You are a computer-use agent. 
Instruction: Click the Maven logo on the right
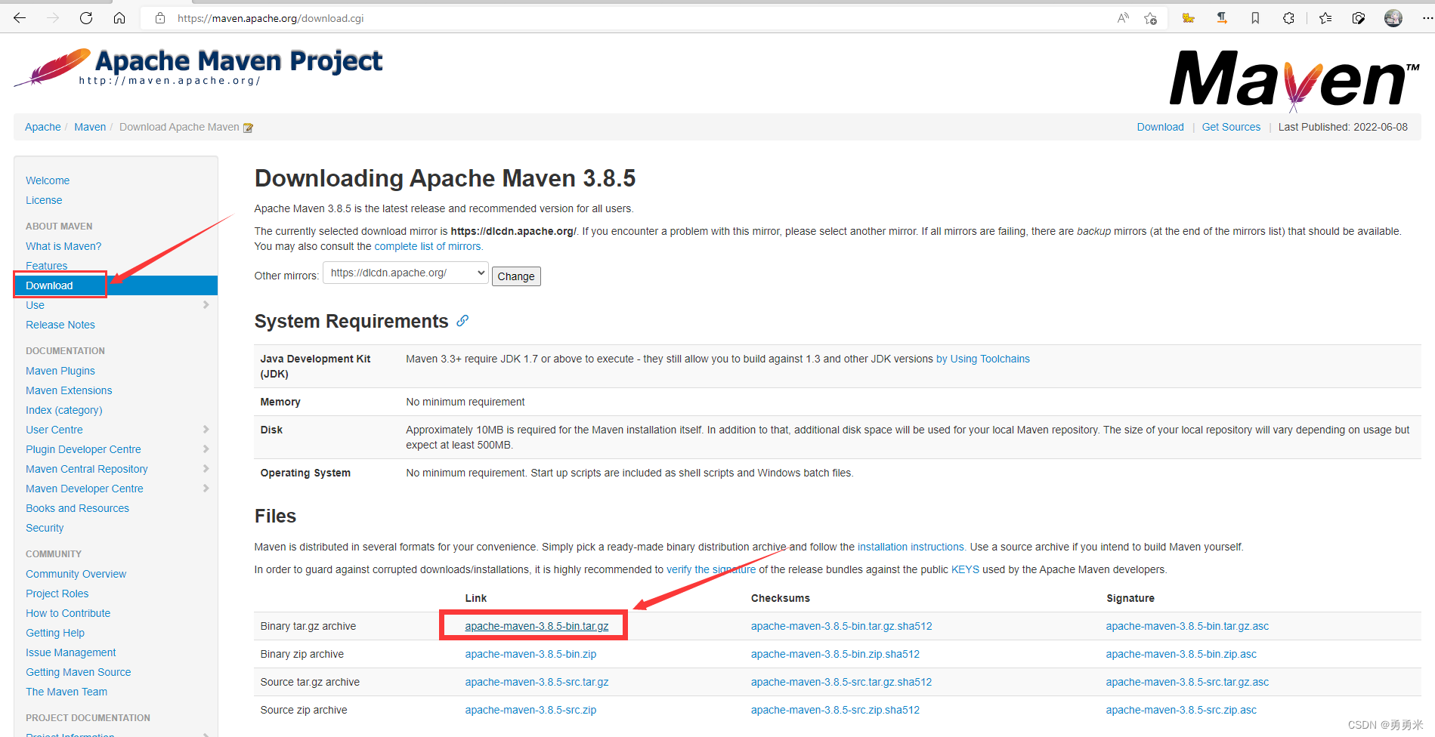1294,80
